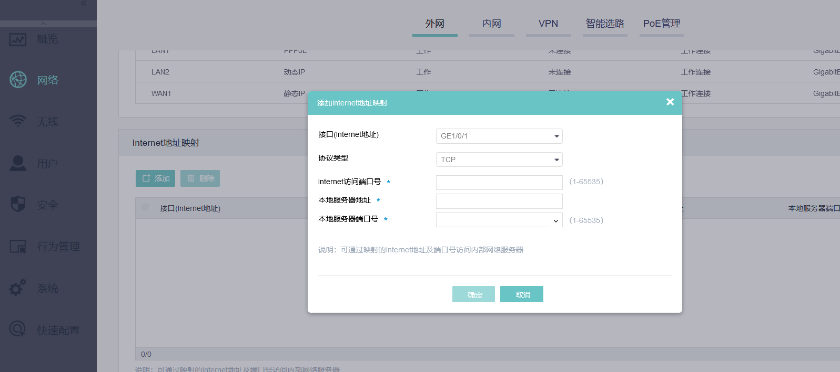The width and height of the screenshot is (840, 372).
Task: Click the 快速配置 label in sidebar
Action: pos(58,330)
